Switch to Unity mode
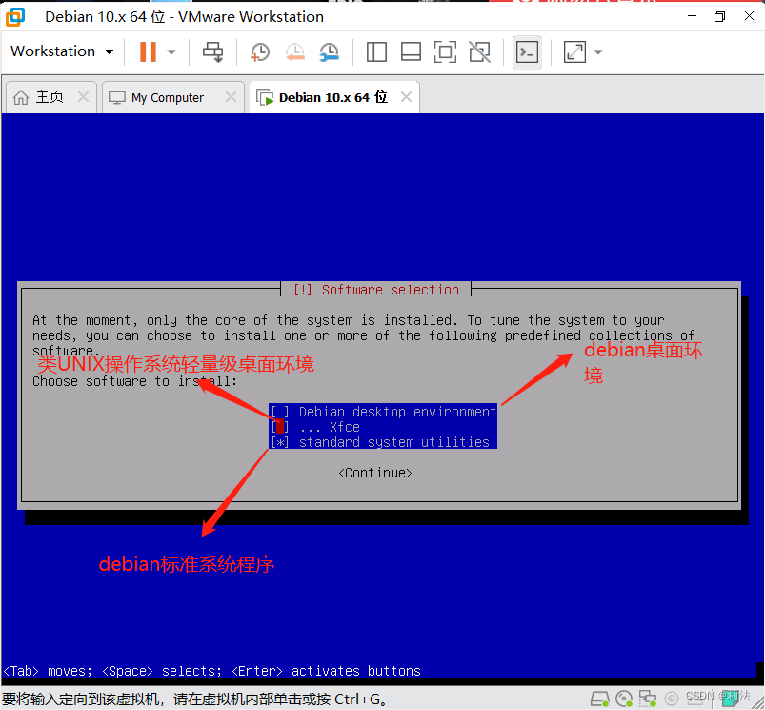Viewport: 765px width, 710px height. click(x=479, y=51)
